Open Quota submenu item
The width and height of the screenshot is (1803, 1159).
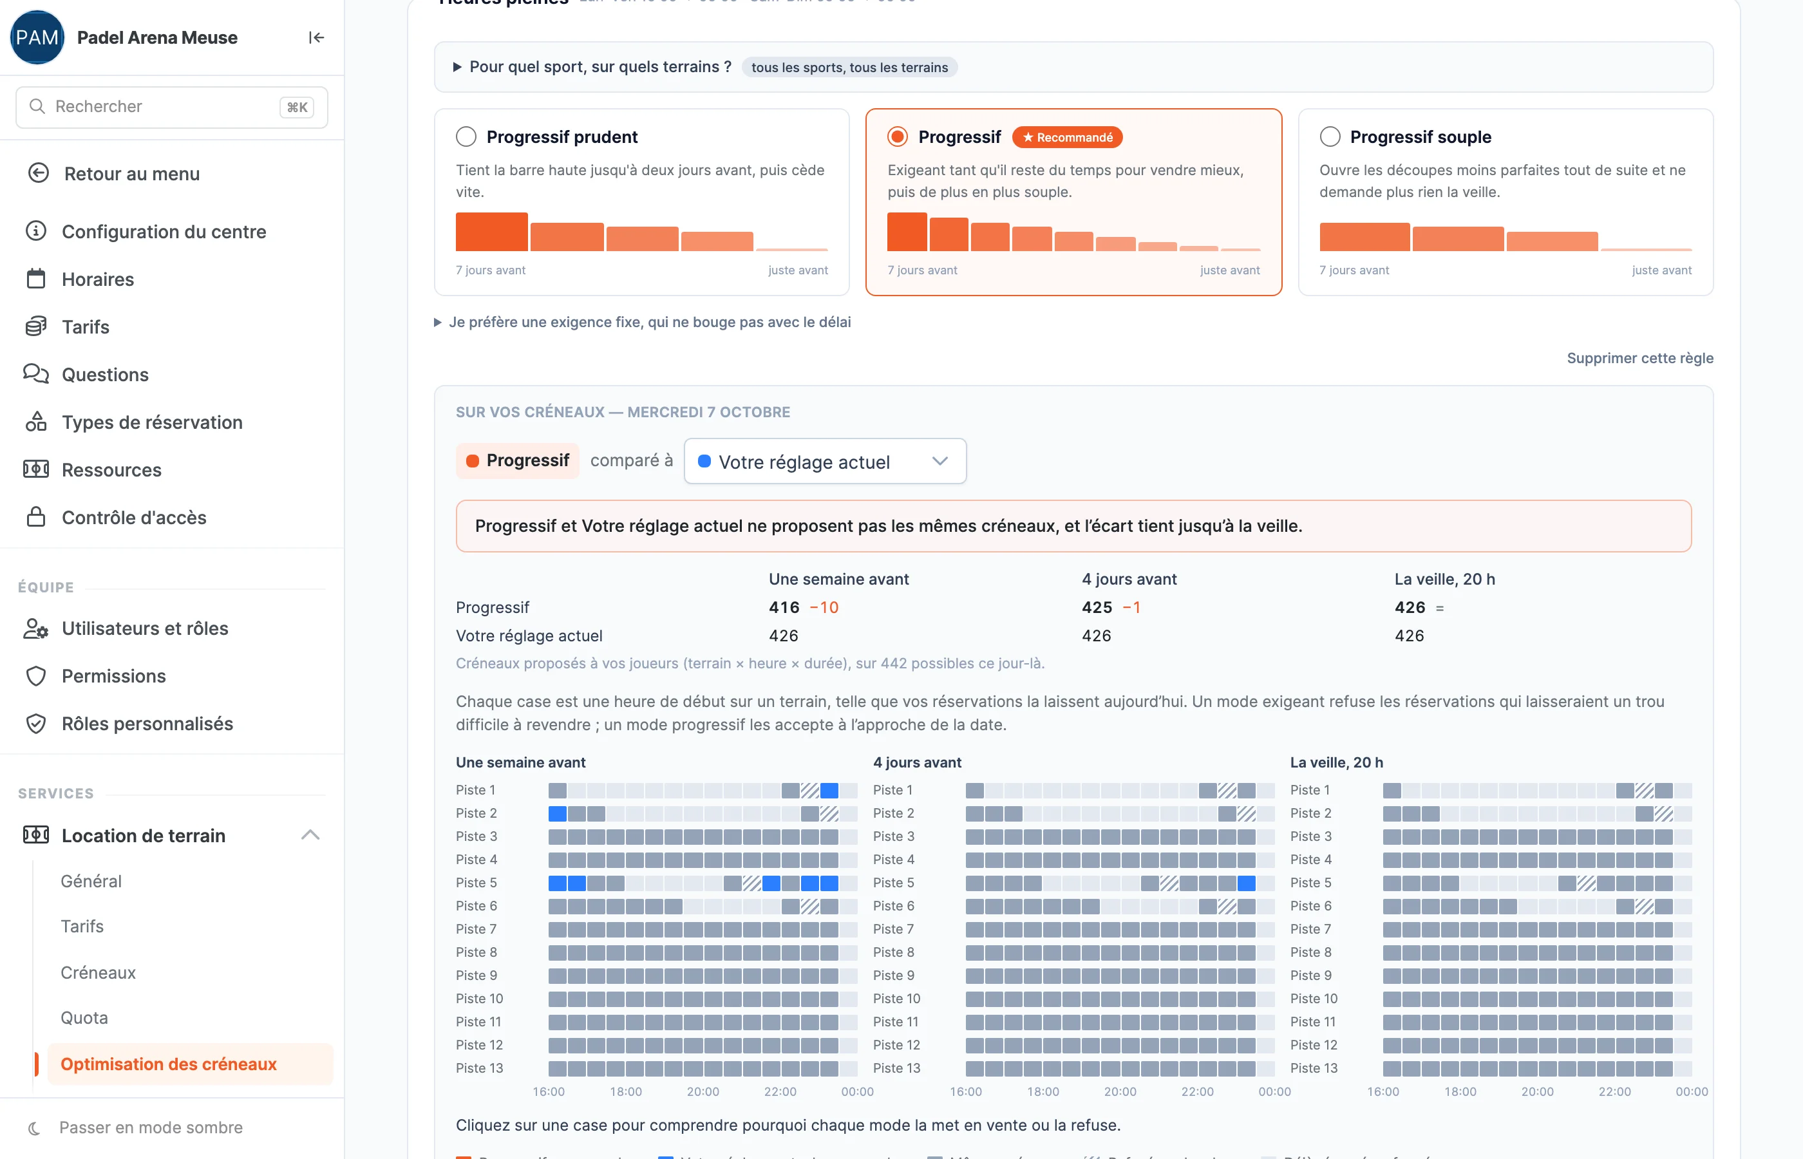(84, 1017)
